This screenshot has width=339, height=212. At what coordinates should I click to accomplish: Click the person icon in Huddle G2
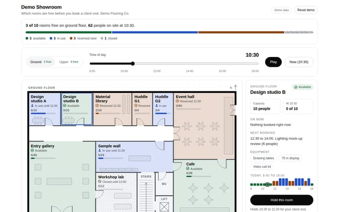click(x=156, y=106)
